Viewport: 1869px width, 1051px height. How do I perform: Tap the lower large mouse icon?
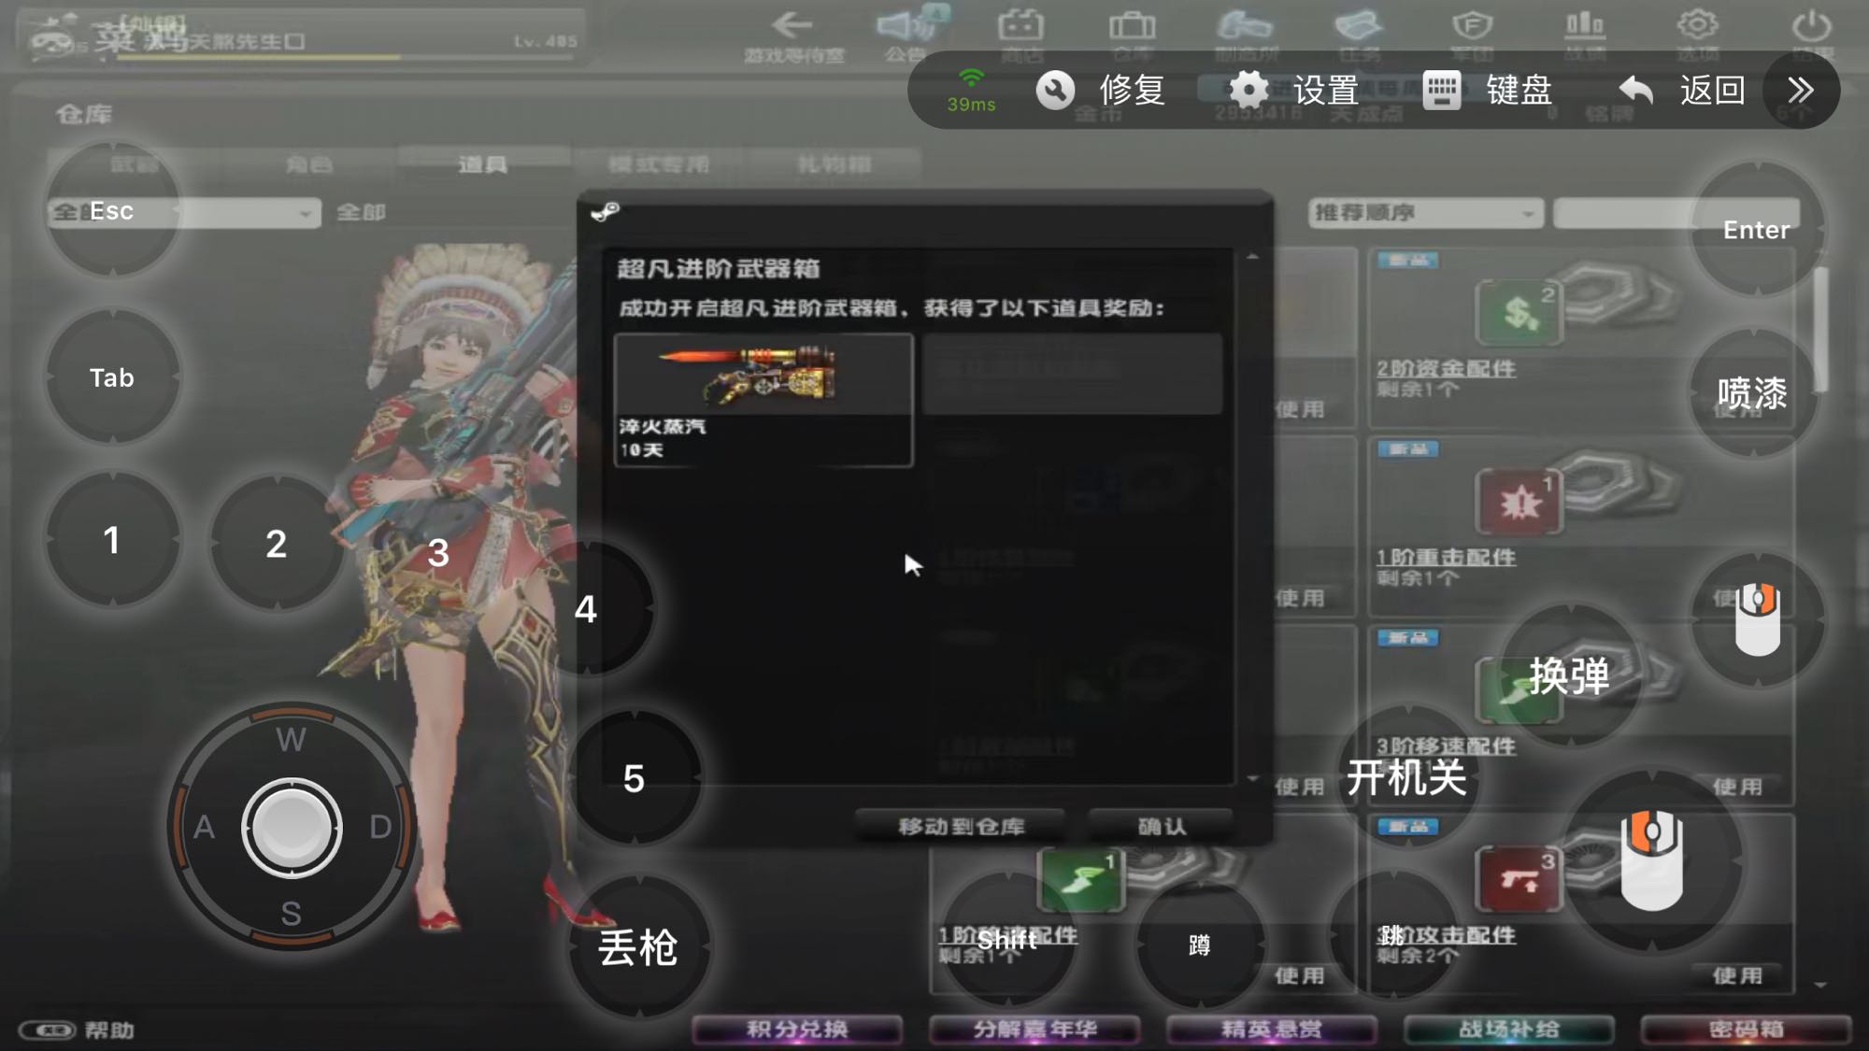(x=1652, y=860)
